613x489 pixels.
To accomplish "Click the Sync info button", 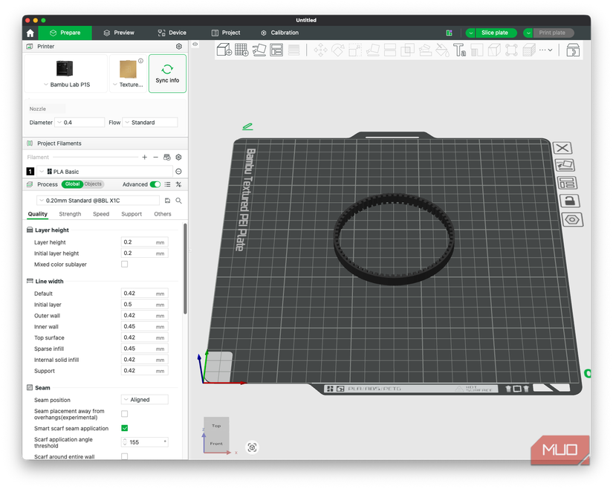I will [167, 74].
